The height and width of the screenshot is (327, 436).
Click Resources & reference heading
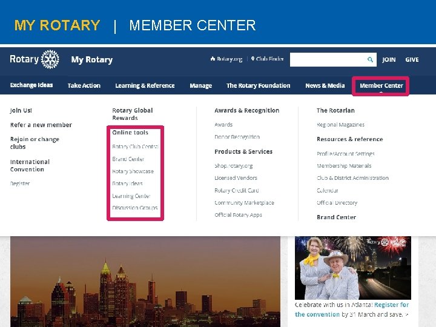point(350,139)
